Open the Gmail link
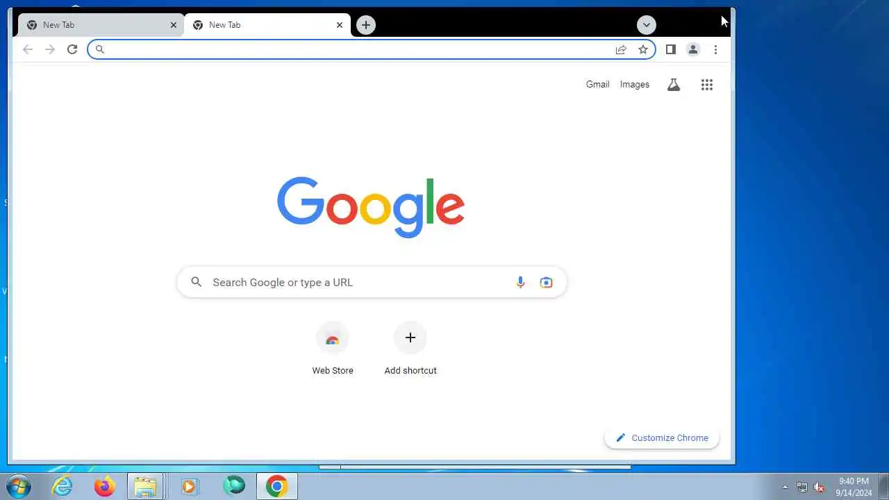This screenshot has width=889, height=500. click(597, 84)
